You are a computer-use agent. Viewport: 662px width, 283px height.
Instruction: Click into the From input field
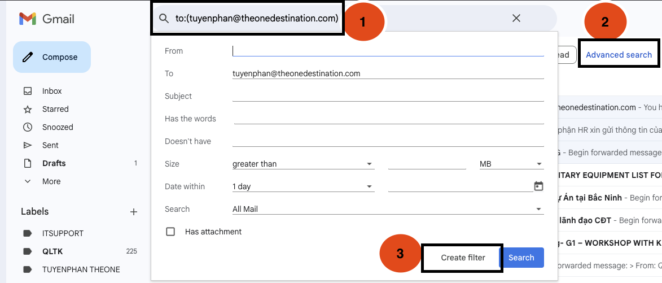[387, 51]
